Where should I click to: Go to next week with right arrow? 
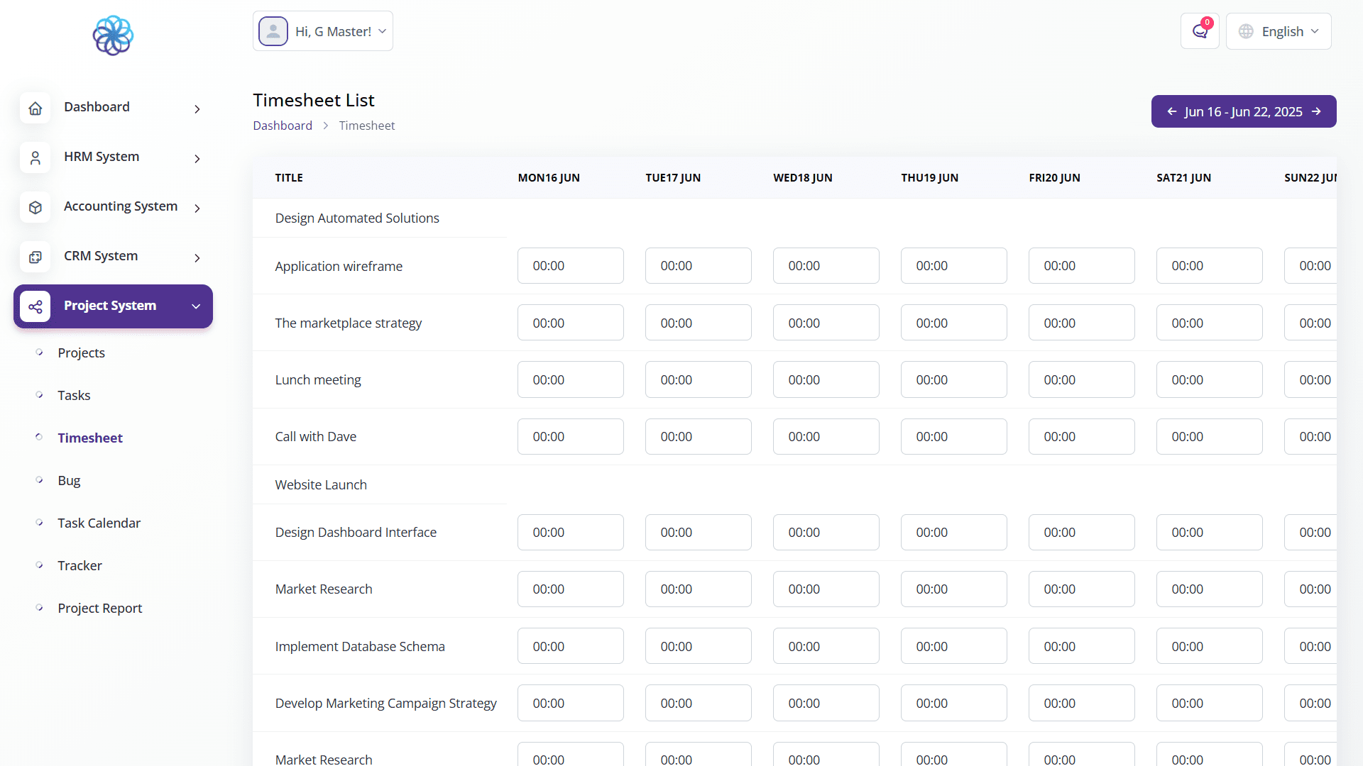coord(1316,111)
